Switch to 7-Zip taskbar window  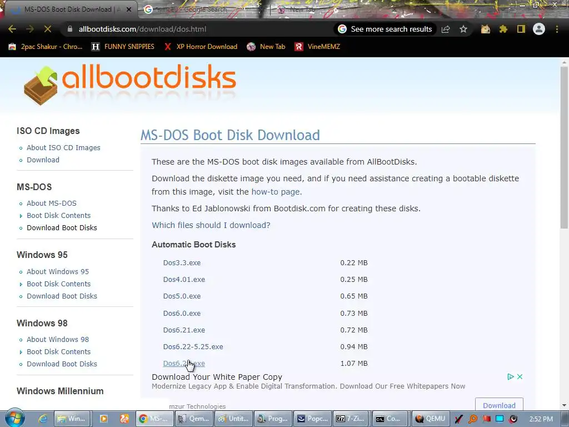[352, 419]
